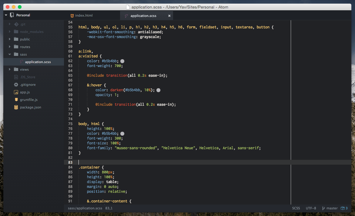
Task: Click the "museo-sans-rounded" font string
Action: click(136, 148)
